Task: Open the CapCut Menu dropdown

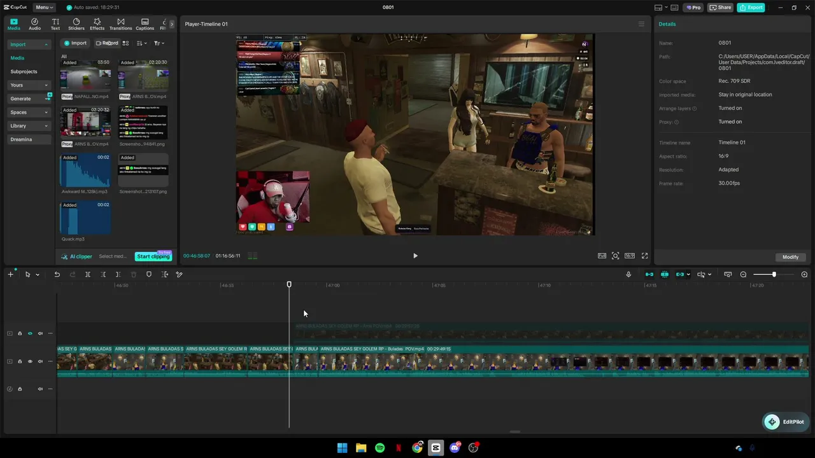Action: [x=45, y=7]
